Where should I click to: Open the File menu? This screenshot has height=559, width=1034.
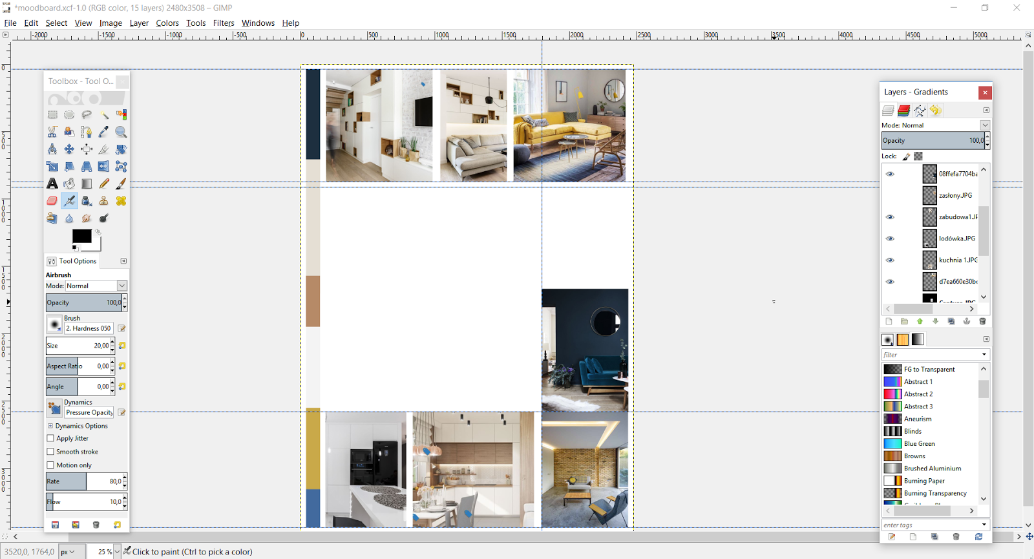point(10,23)
